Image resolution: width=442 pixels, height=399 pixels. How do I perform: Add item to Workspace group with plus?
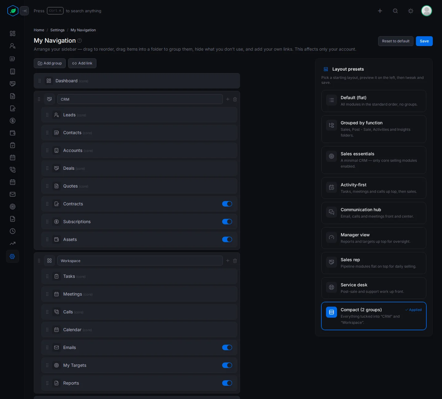click(x=228, y=261)
